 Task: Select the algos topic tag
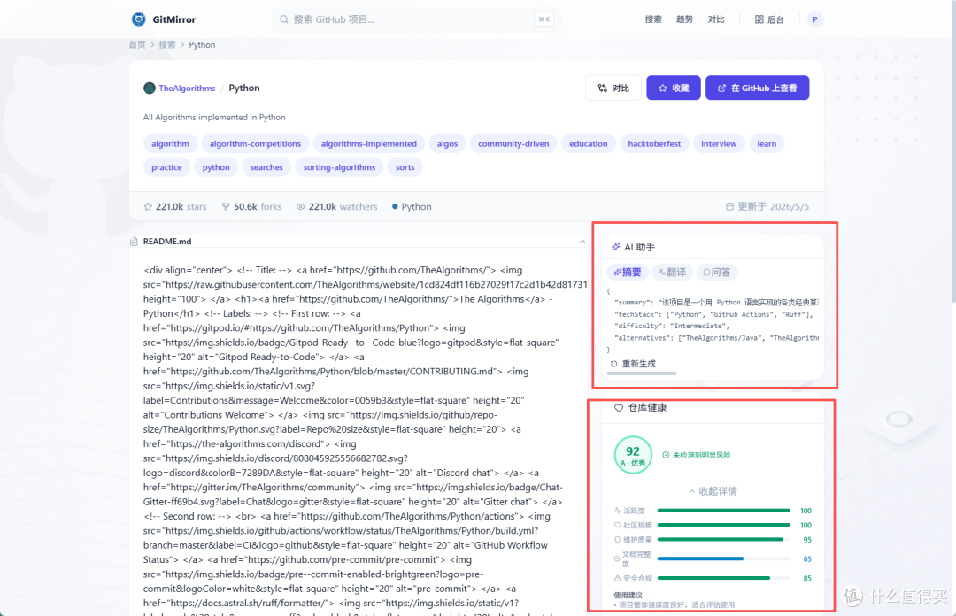pyautogui.click(x=448, y=144)
